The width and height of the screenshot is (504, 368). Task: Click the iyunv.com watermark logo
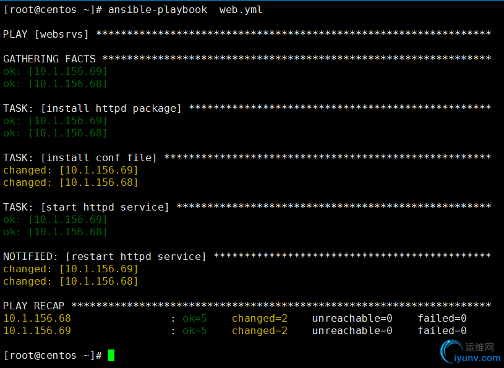pyautogui.click(x=471, y=353)
